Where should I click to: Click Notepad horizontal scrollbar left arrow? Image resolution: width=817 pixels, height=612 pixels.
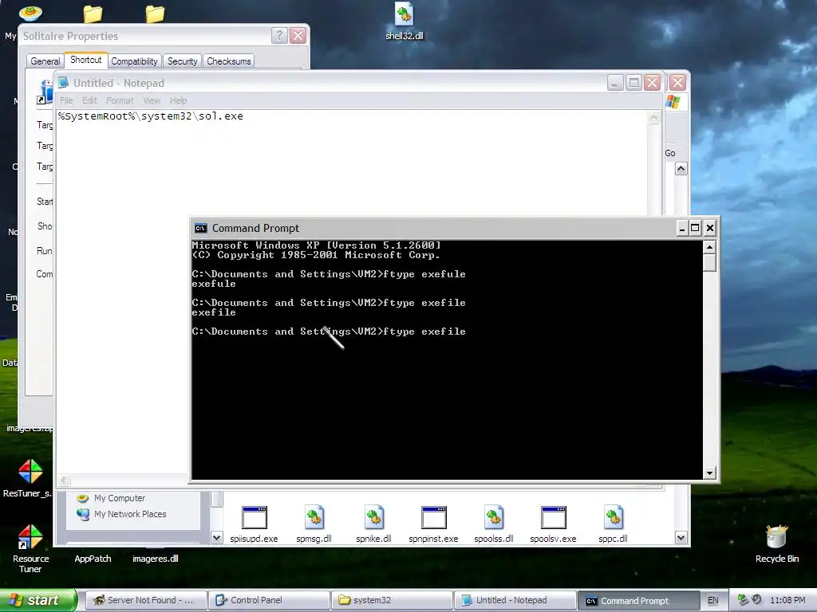[64, 481]
